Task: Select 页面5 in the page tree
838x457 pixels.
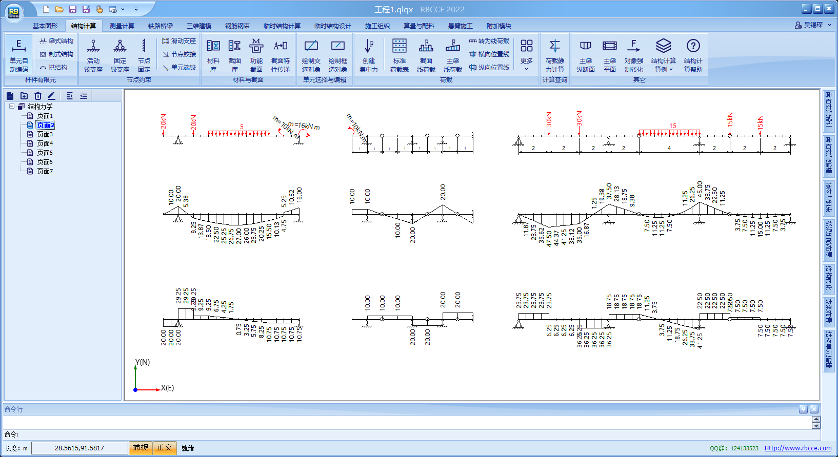Action: 45,153
